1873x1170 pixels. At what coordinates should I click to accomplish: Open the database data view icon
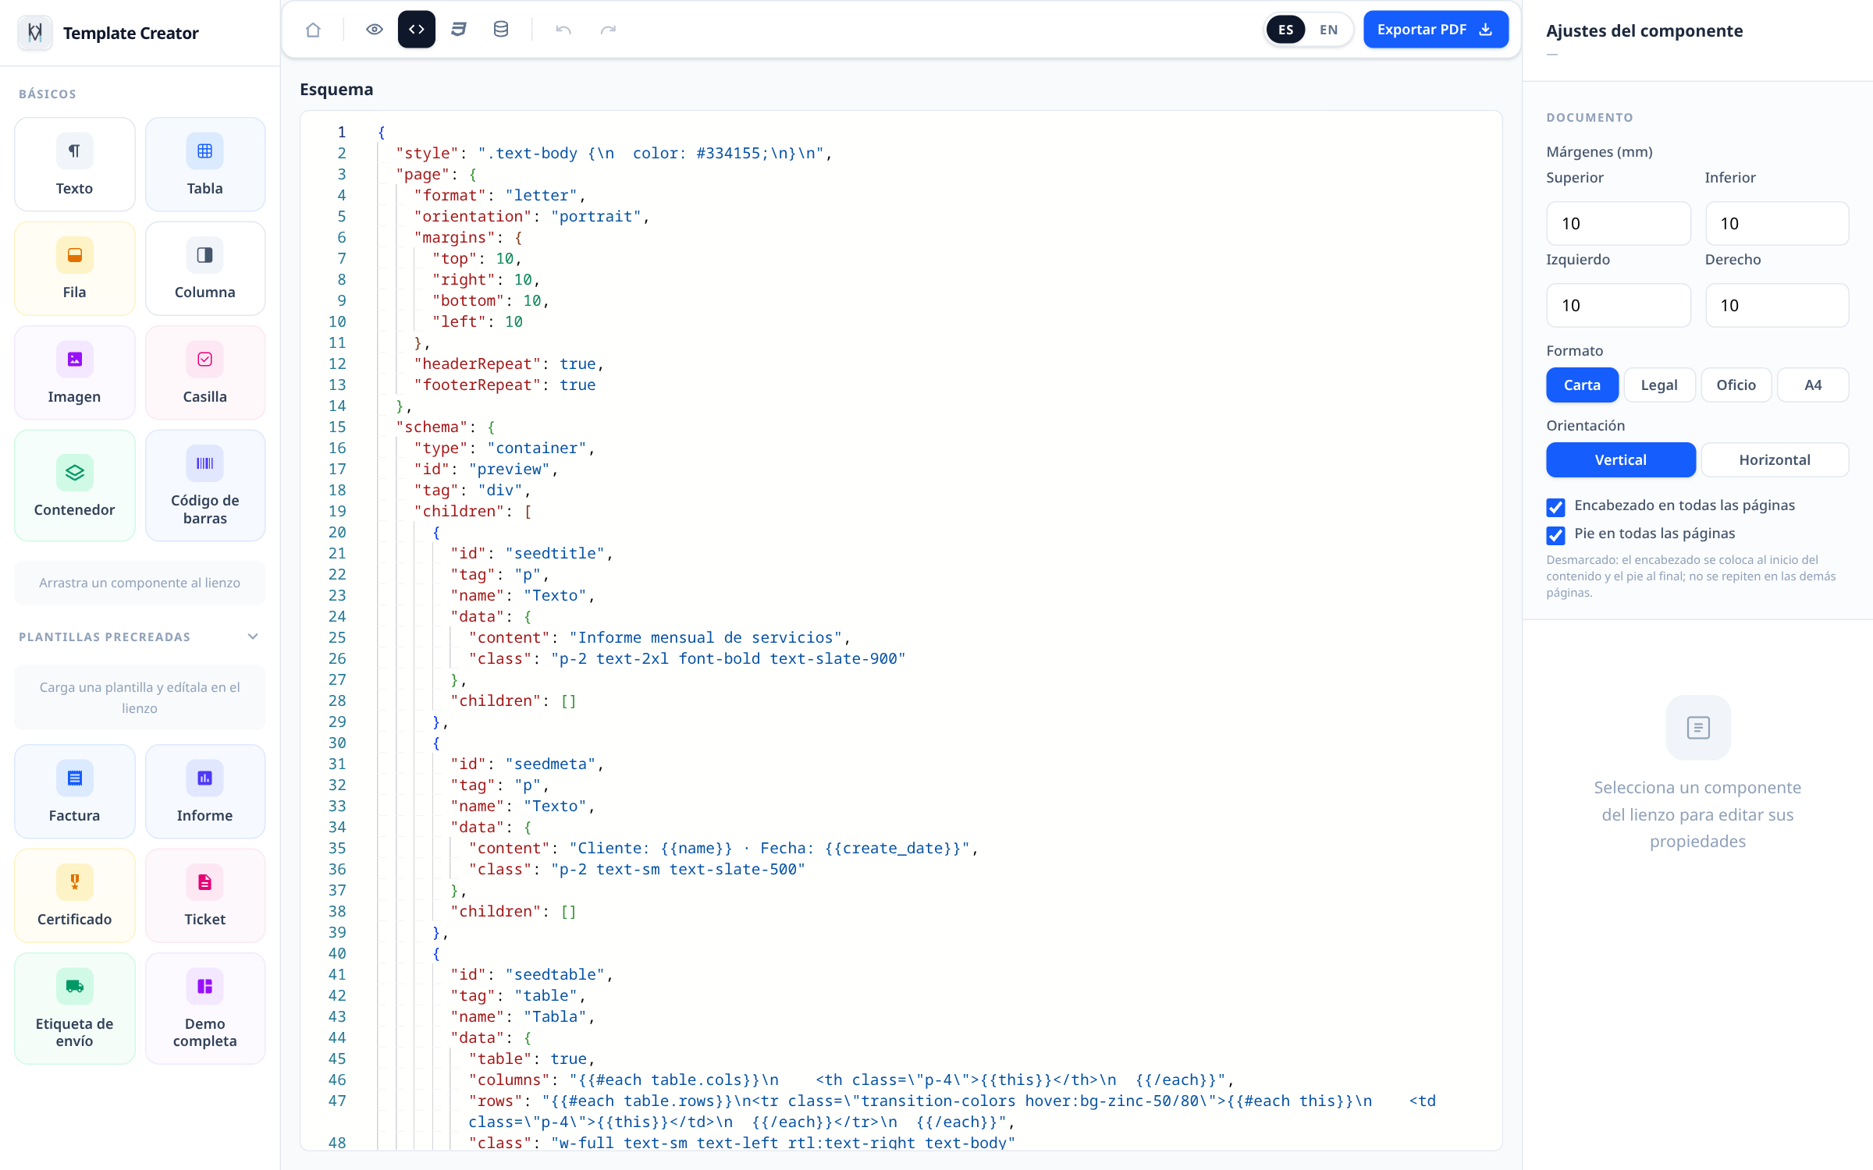[501, 30]
